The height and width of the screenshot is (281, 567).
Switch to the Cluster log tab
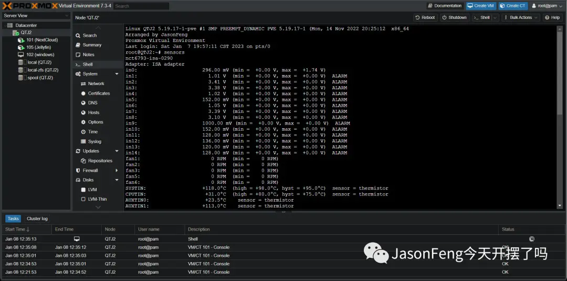click(37, 218)
